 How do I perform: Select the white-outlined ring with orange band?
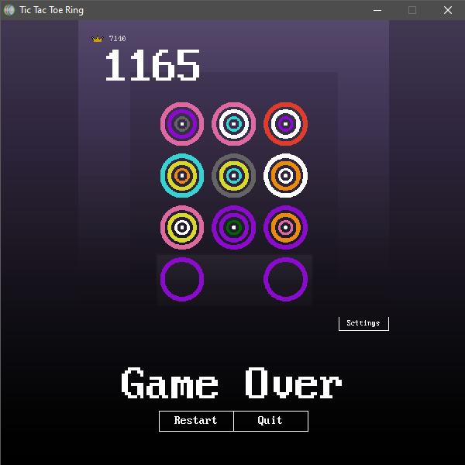286,176
